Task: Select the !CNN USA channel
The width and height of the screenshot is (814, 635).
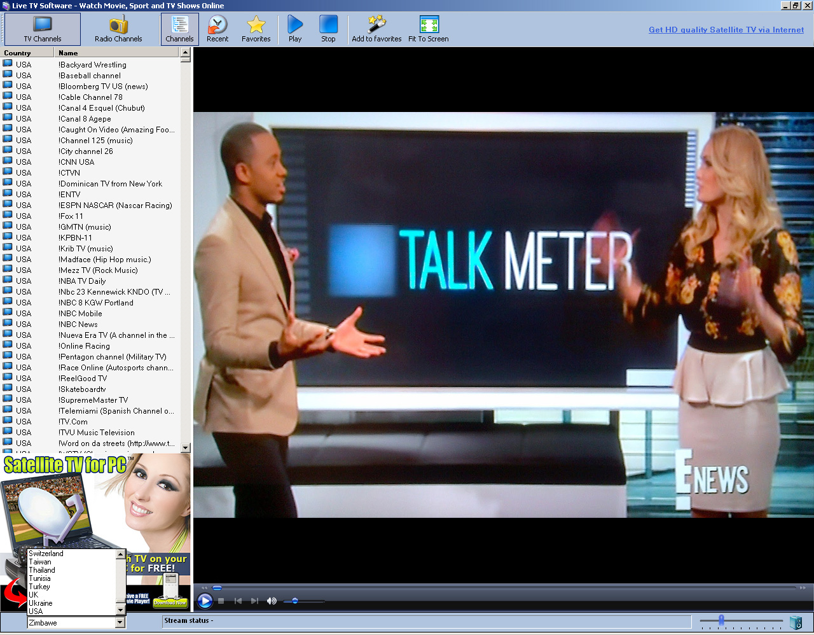Action: pos(76,162)
